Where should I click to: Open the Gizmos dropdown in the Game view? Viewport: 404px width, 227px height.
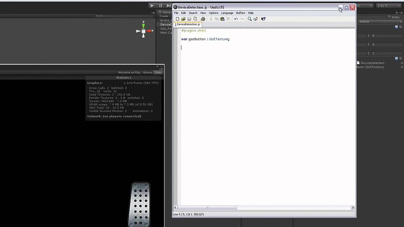click(148, 72)
